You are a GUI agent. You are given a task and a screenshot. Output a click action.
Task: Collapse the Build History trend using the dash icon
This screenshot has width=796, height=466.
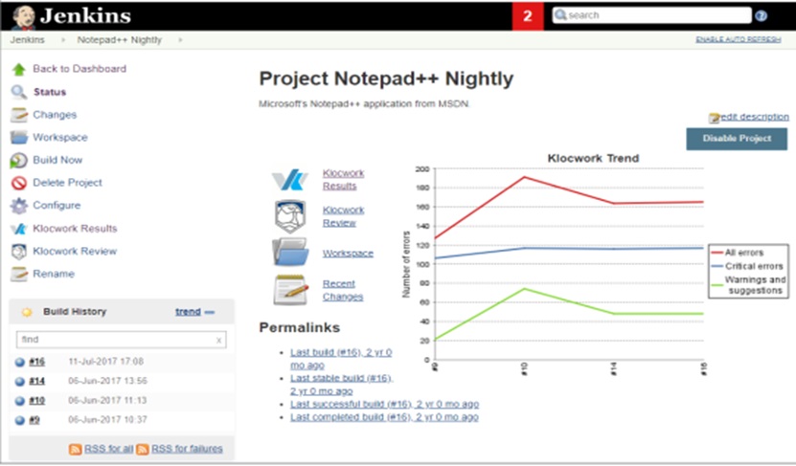coord(209,312)
